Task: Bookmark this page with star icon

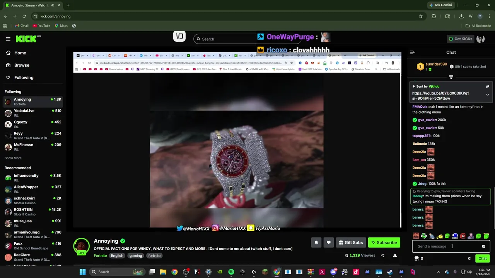Action: [421, 16]
